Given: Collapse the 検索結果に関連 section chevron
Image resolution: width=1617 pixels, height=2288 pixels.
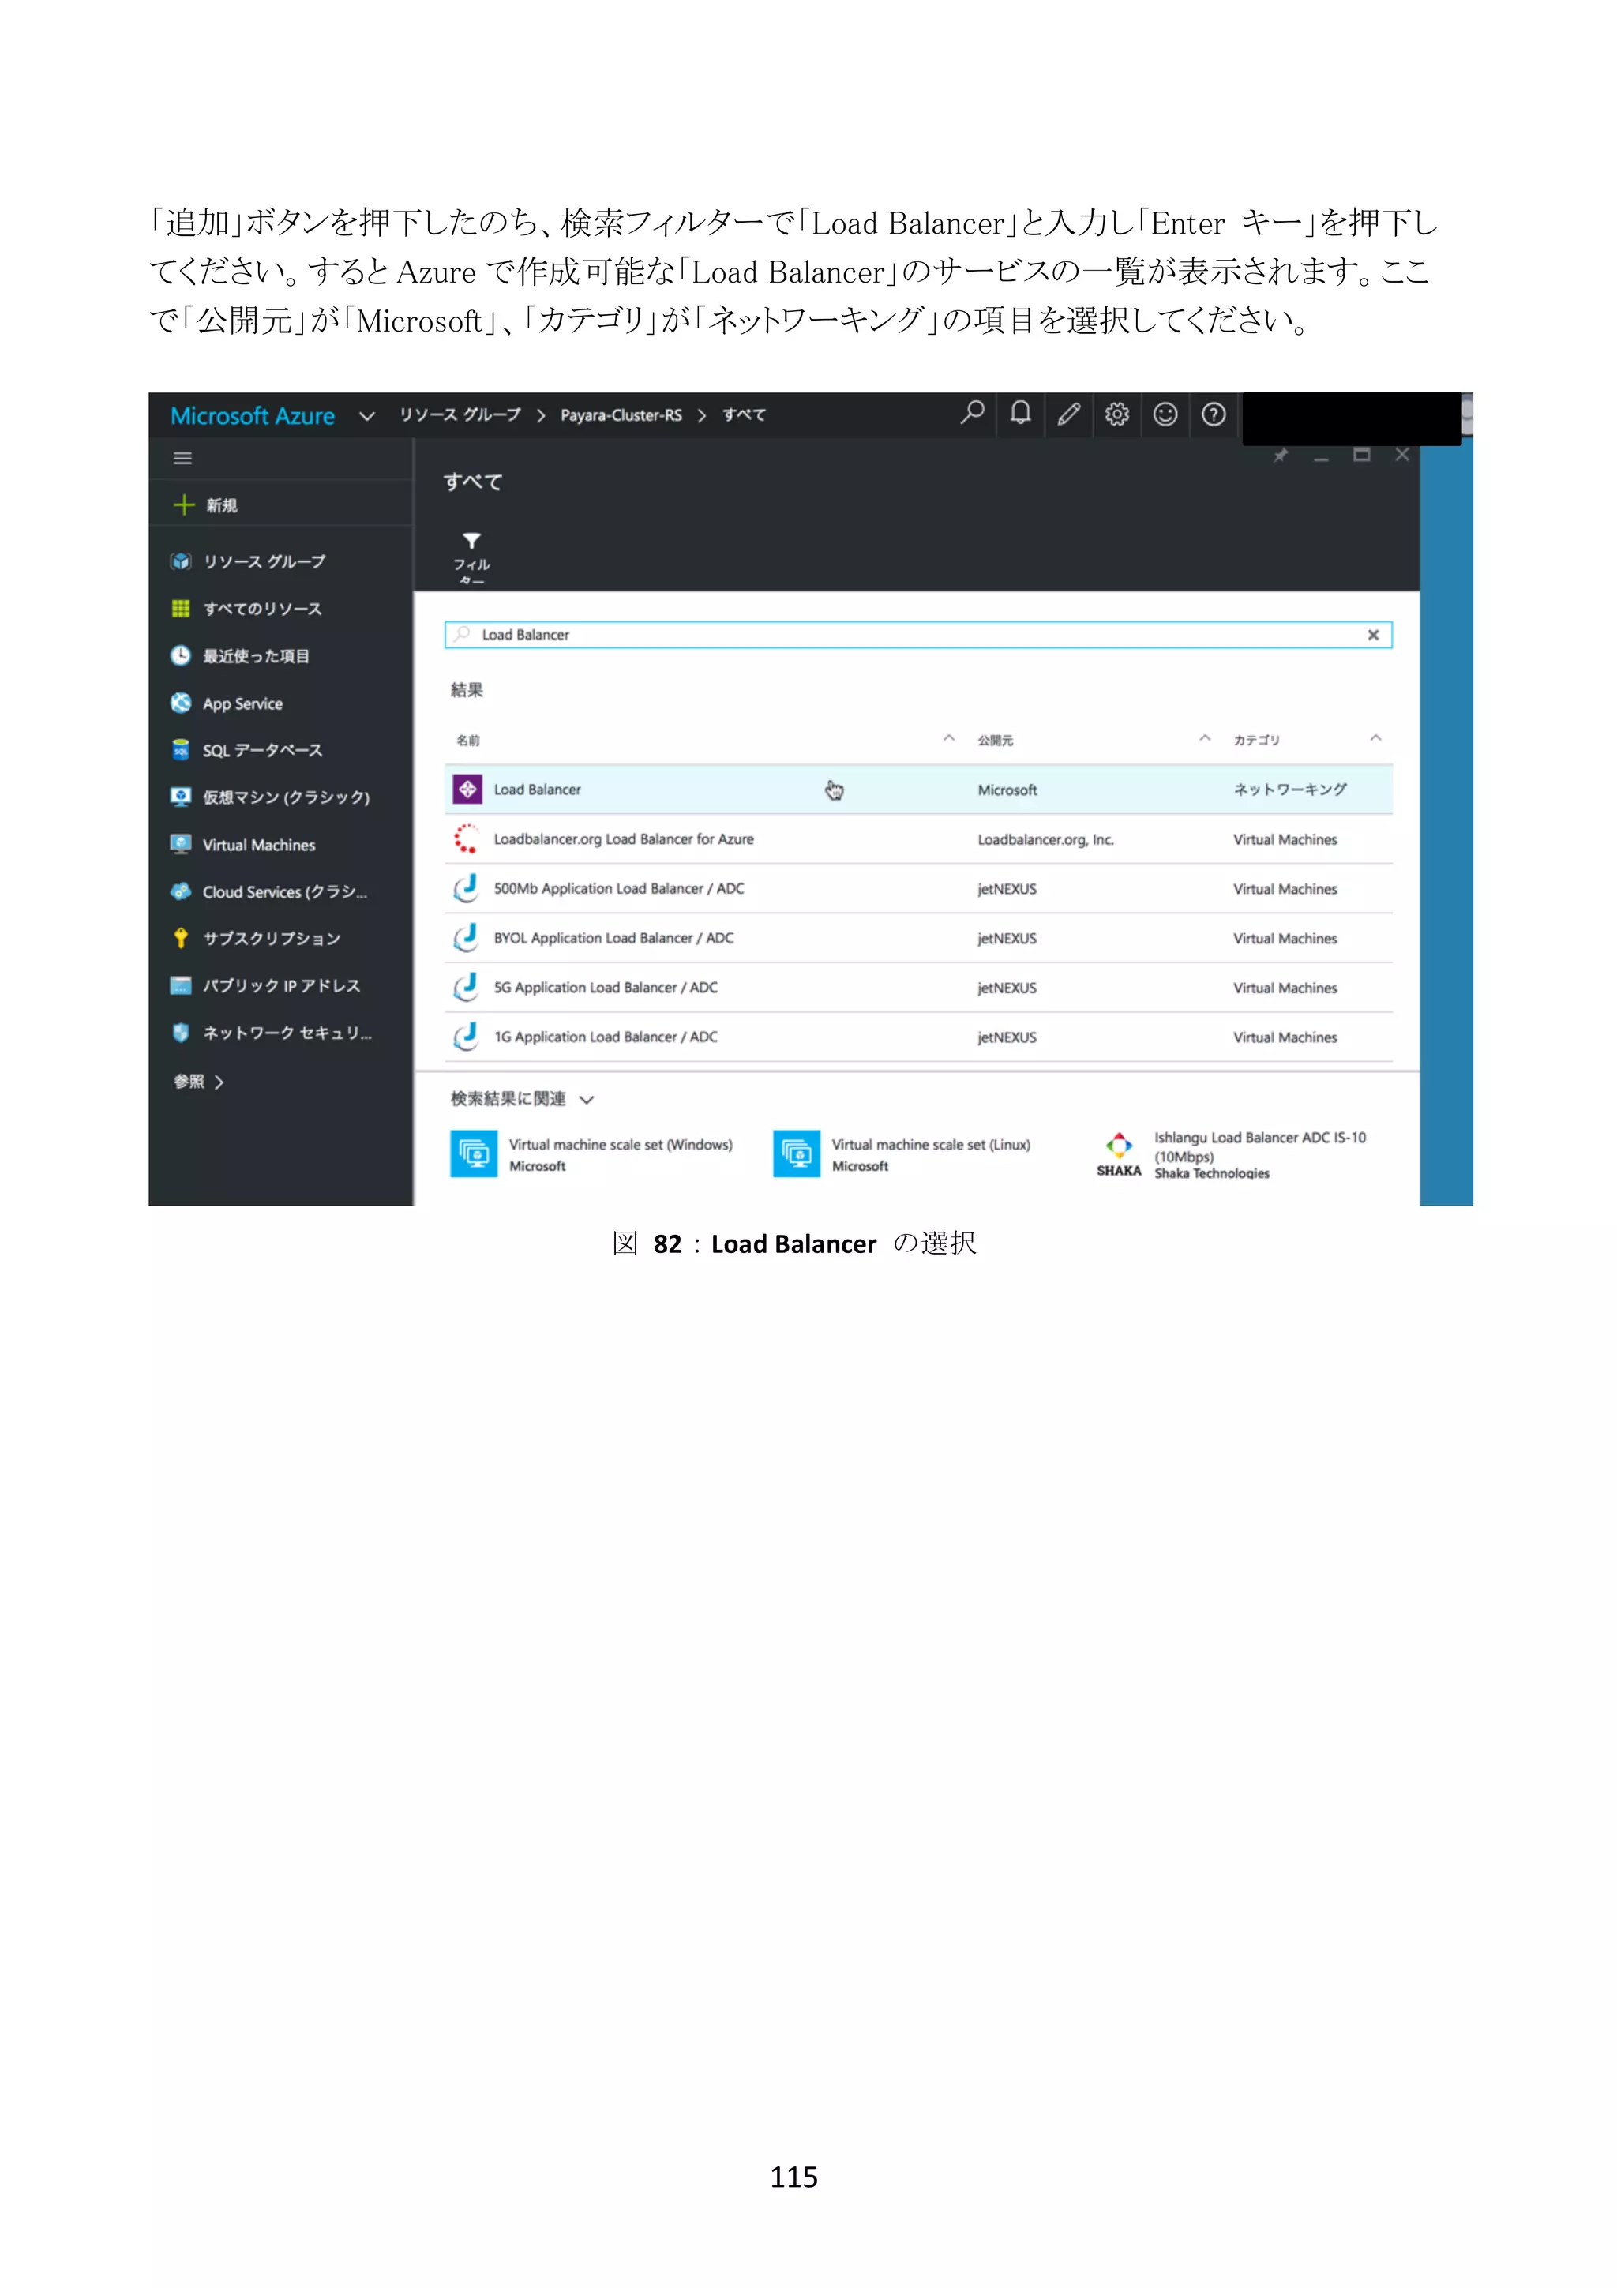Looking at the screenshot, I should click(587, 1099).
